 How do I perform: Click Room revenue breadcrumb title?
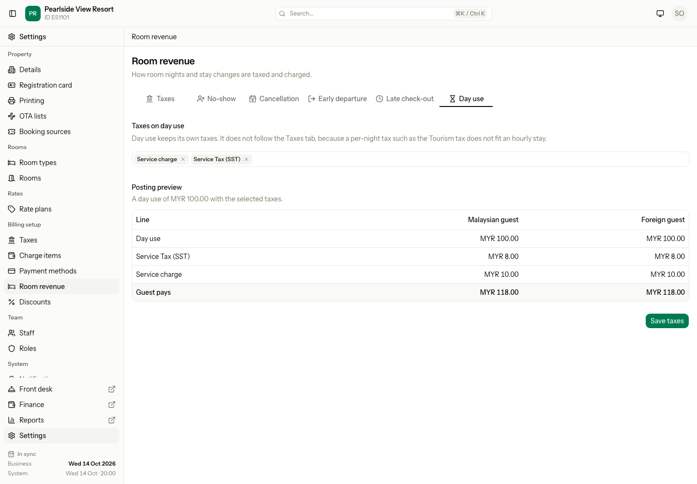coord(154,37)
